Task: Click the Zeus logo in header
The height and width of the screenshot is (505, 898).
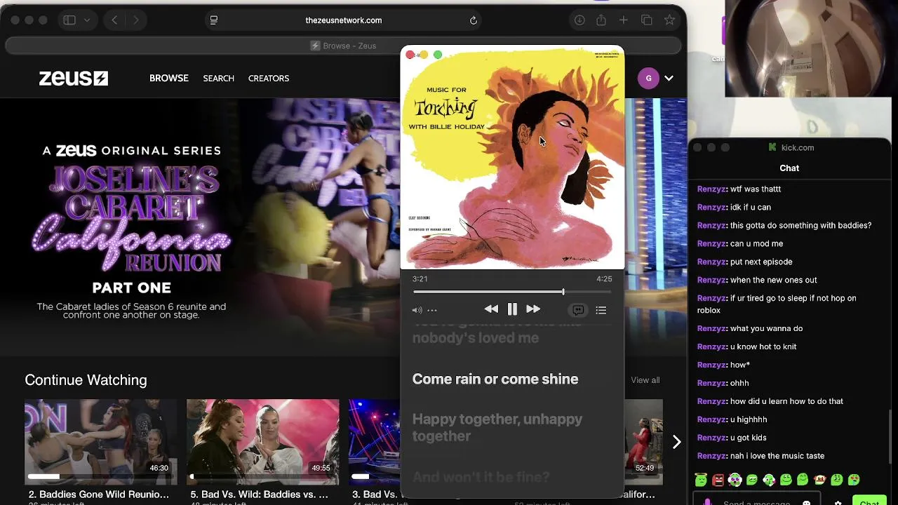Action: point(74,79)
